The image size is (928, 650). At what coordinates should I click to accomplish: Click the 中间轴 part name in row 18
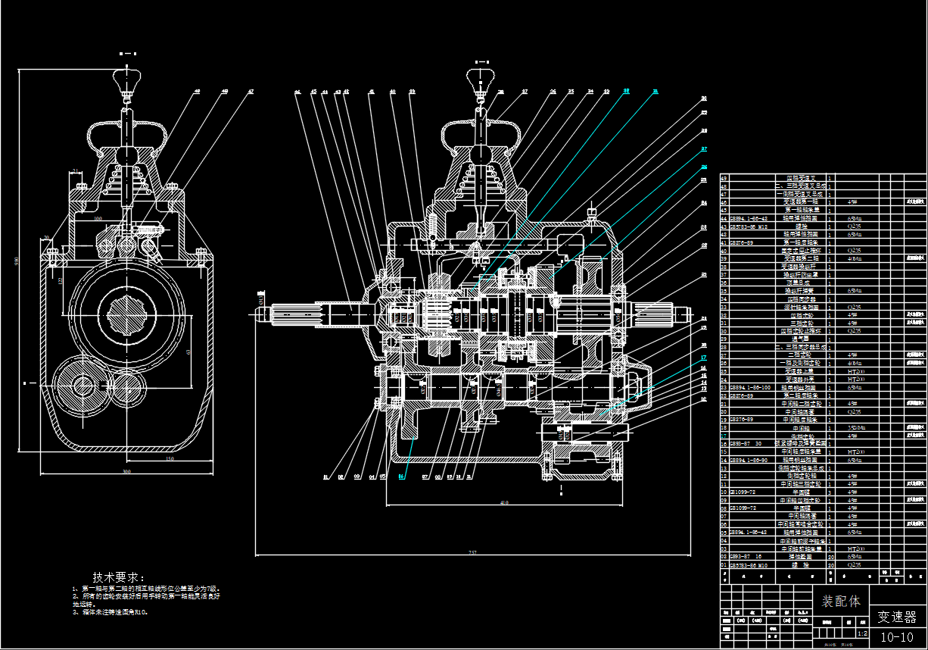point(801,428)
